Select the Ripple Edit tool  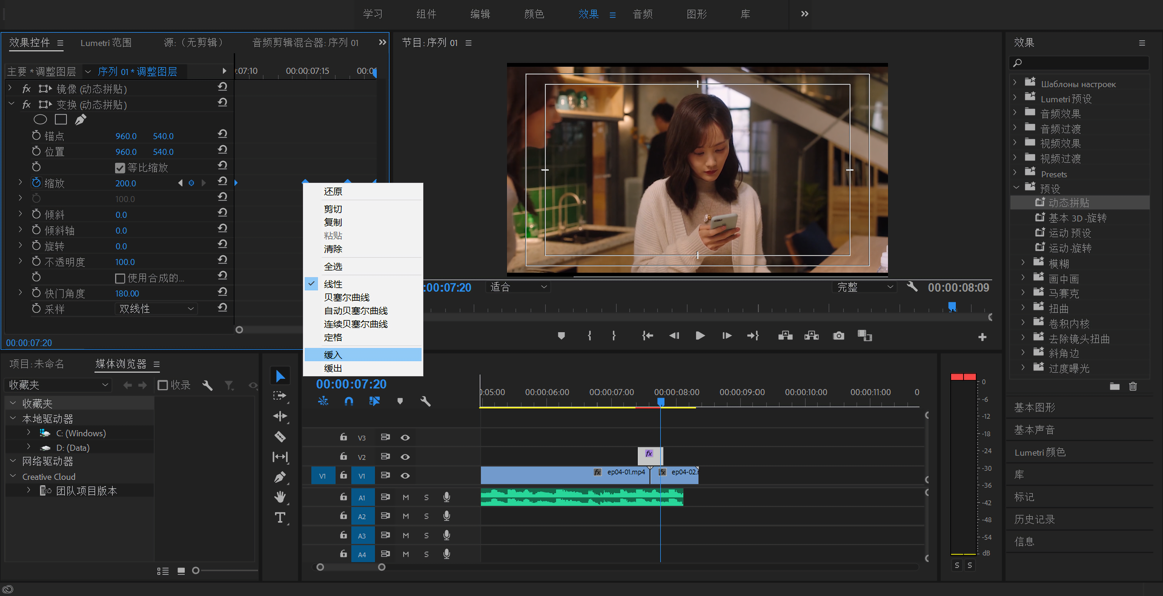click(280, 416)
